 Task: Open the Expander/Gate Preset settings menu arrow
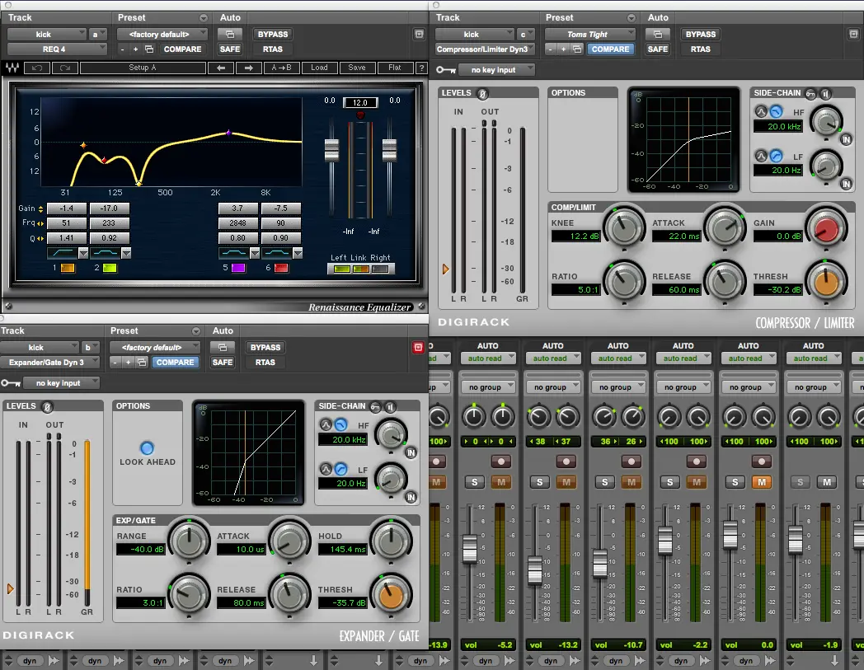[x=195, y=331]
